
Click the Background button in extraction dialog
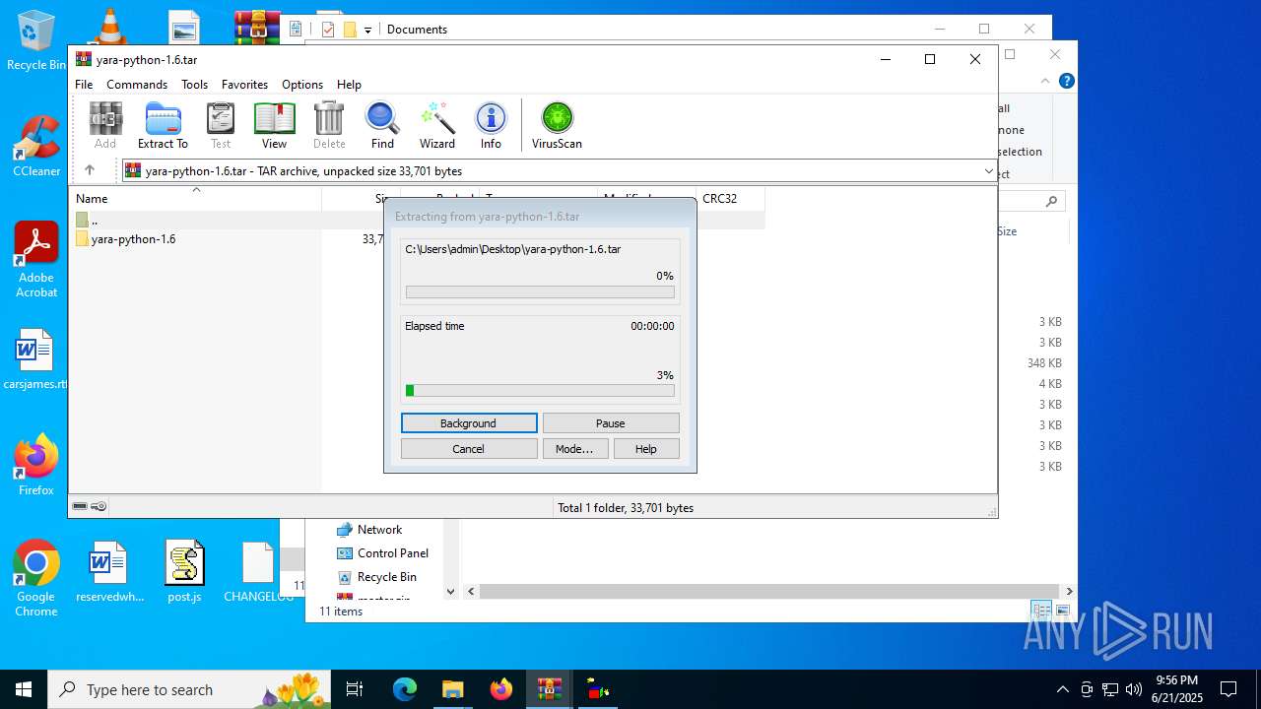[469, 423]
